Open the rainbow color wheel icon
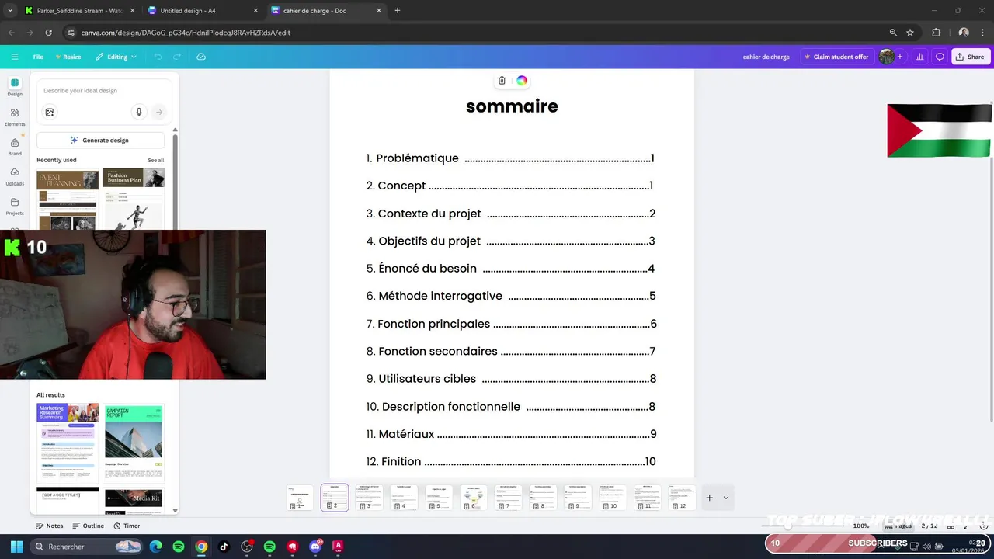 pyautogui.click(x=522, y=81)
